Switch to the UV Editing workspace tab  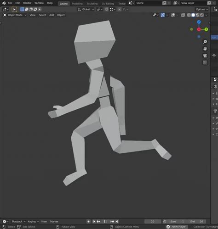coord(108,4)
